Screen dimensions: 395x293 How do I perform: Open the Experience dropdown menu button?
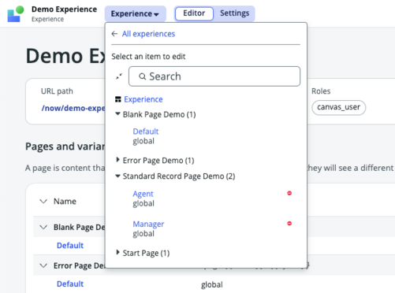point(135,13)
